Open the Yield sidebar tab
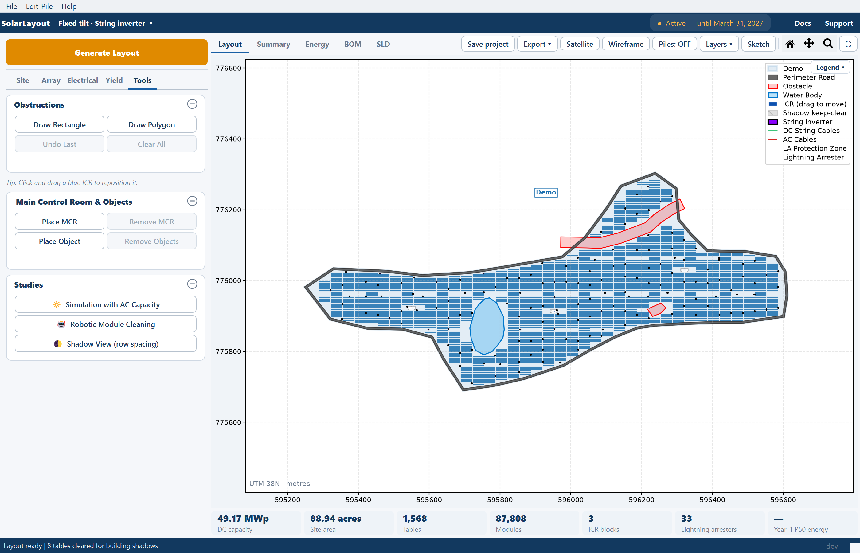The width and height of the screenshot is (860, 553). tap(114, 80)
